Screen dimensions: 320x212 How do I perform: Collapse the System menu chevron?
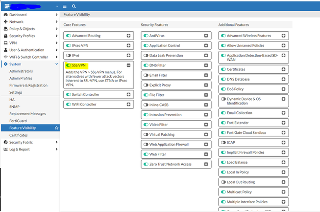[56, 64]
